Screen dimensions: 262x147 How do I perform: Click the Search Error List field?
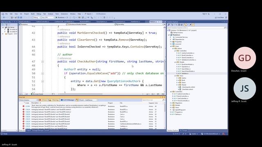pos(153,100)
